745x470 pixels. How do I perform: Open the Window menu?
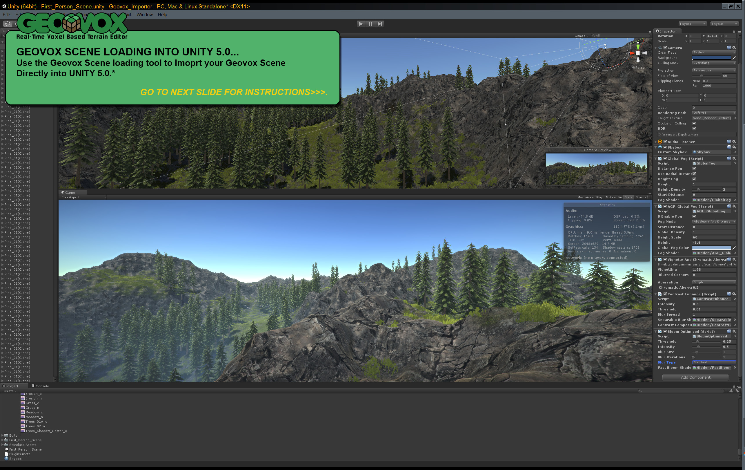(x=144, y=15)
